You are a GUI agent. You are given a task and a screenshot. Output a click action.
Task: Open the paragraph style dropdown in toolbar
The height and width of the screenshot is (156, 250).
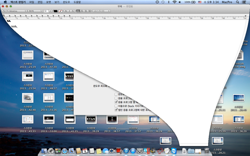(5, 11)
